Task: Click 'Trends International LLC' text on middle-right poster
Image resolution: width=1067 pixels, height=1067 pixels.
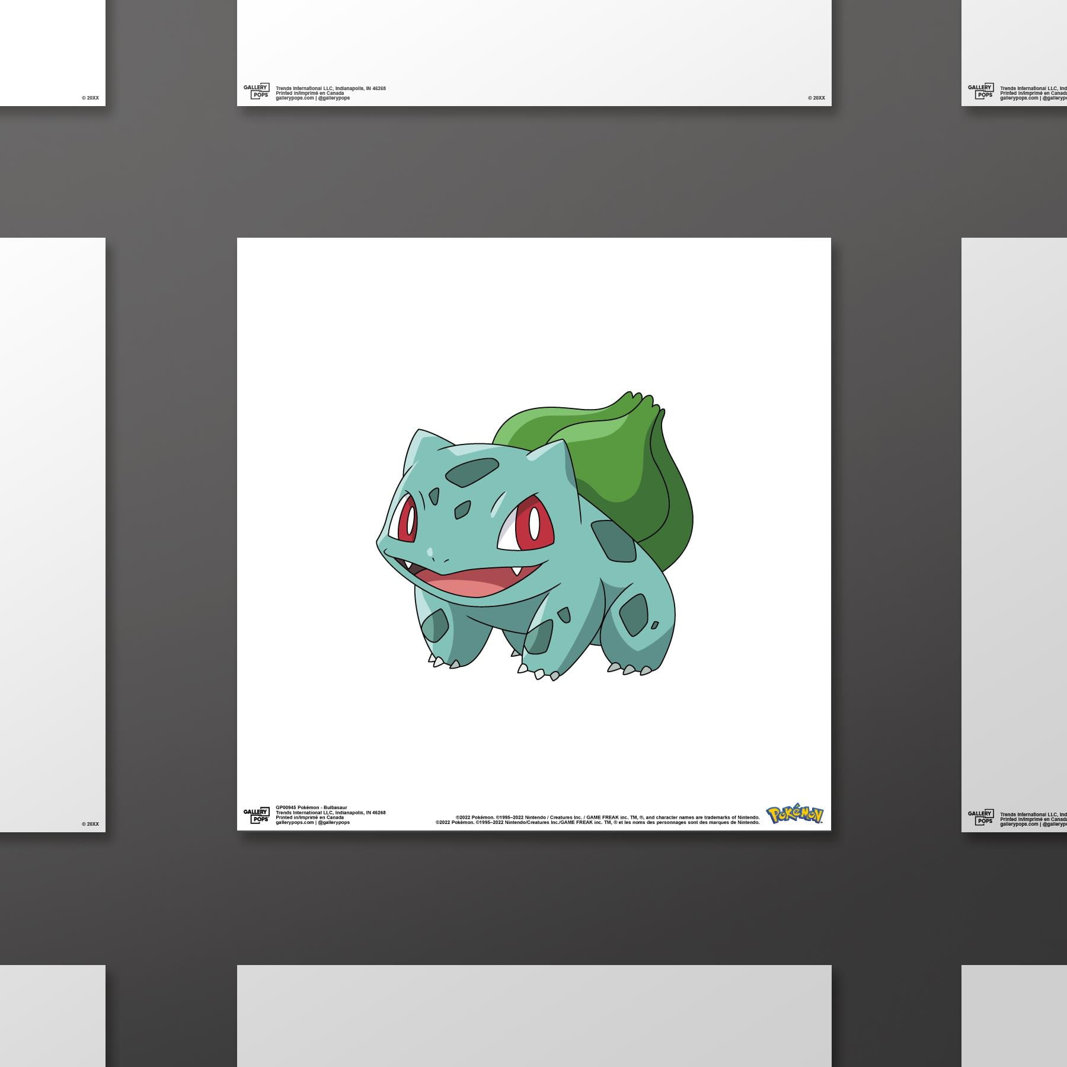Action: (x=1033, y=814)
